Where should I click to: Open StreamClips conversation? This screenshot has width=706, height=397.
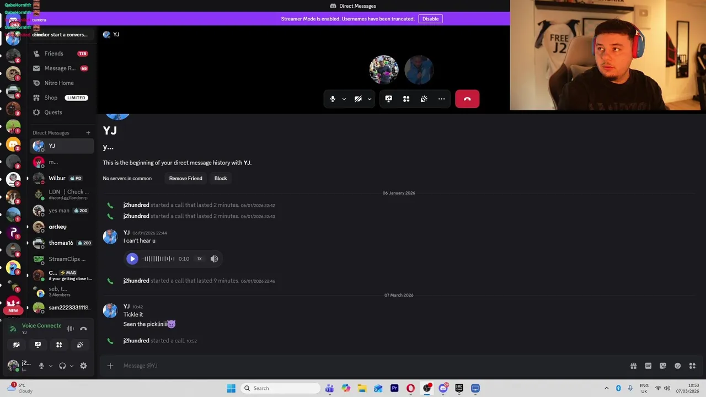pos(62,259)
